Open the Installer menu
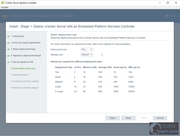The height and width of the screenshot is (136, 180). 5,7
